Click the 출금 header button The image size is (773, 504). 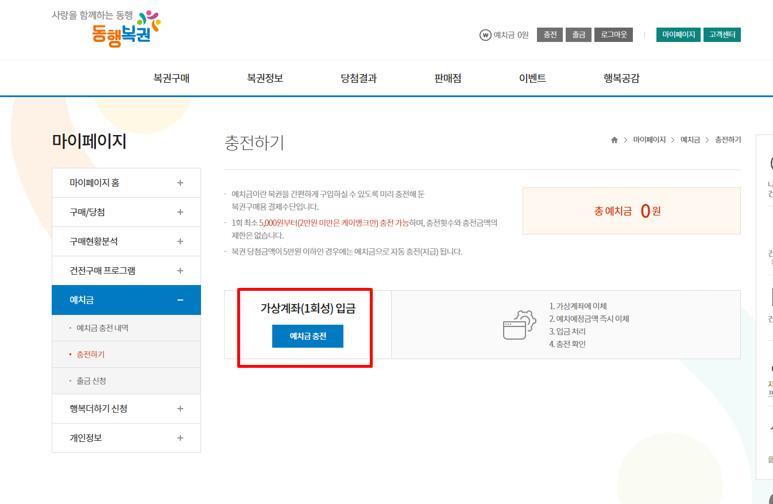(578, 35)
